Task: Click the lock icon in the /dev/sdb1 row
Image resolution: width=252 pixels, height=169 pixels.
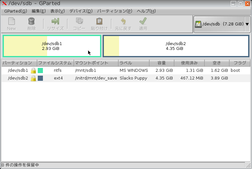Action: pos(34,70)
